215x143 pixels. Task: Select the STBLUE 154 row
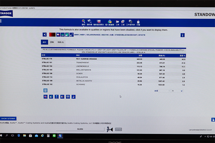113,66
